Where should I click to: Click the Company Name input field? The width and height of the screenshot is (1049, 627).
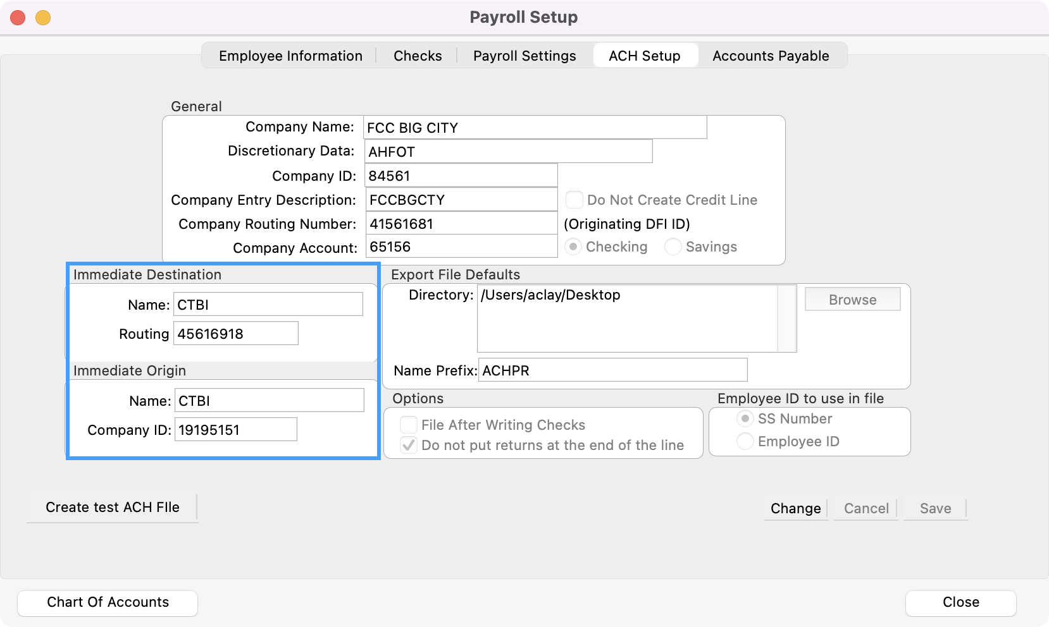tap(535, 128)
